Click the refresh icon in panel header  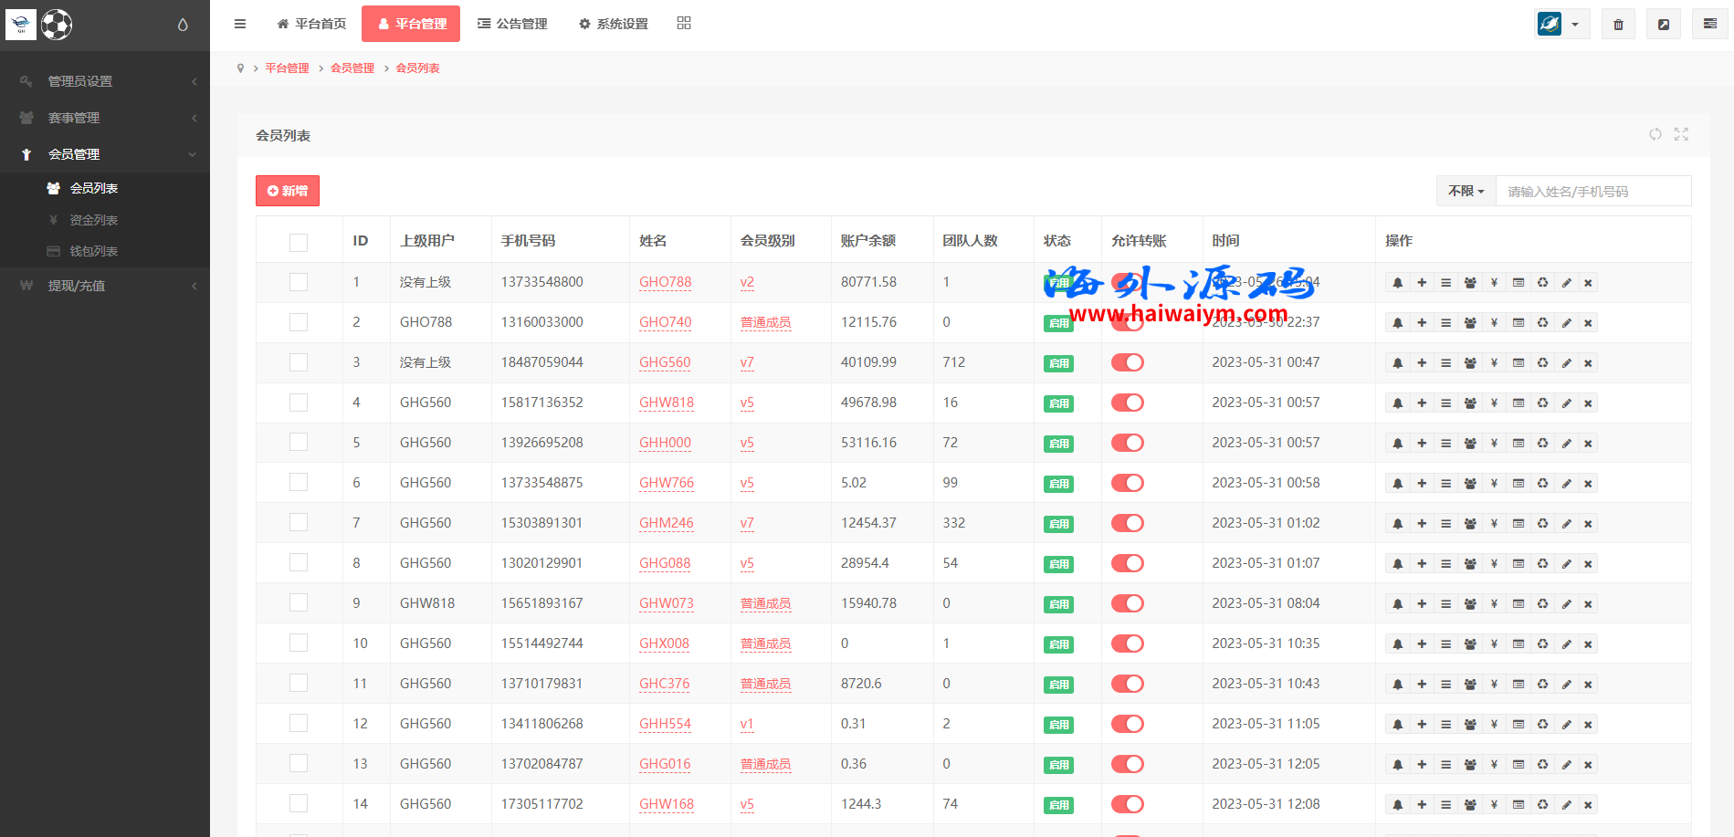point(1655,134)
